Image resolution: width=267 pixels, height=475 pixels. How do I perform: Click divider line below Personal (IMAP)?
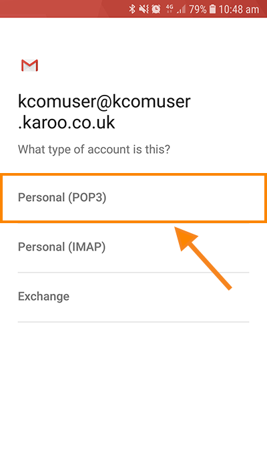133,273
